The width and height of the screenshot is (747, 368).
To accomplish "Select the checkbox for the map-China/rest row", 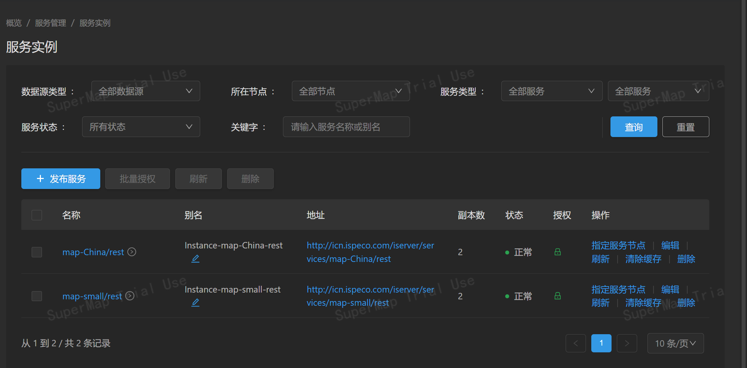I will point(37,252).
